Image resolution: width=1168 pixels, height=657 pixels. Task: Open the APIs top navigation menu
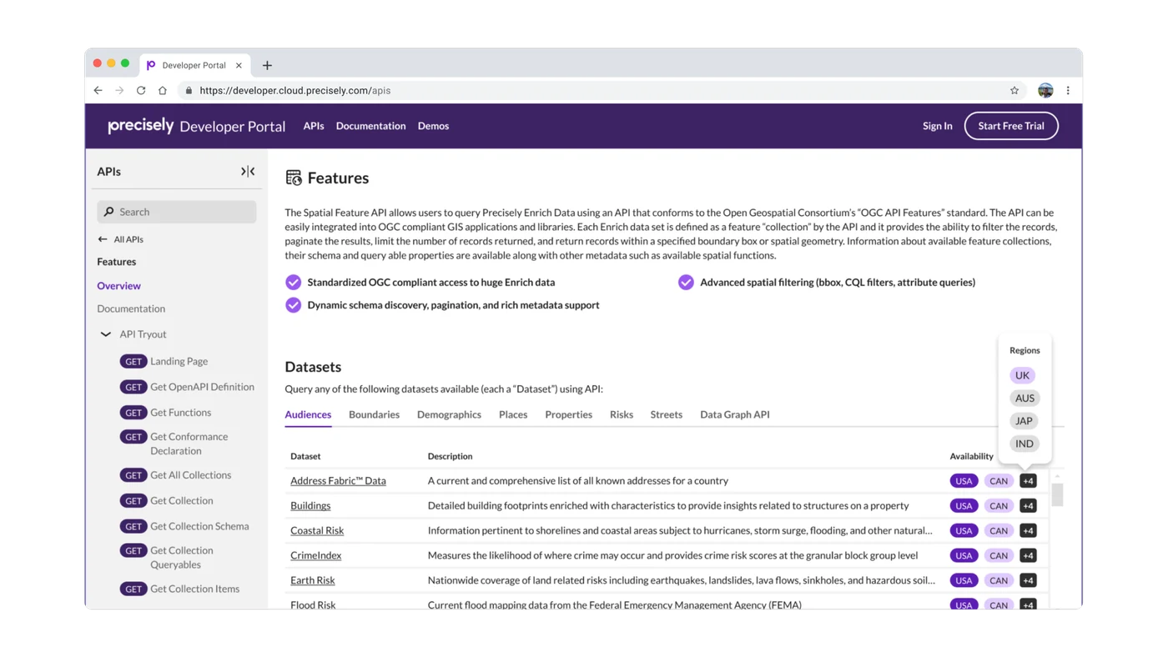pos(314,126)
